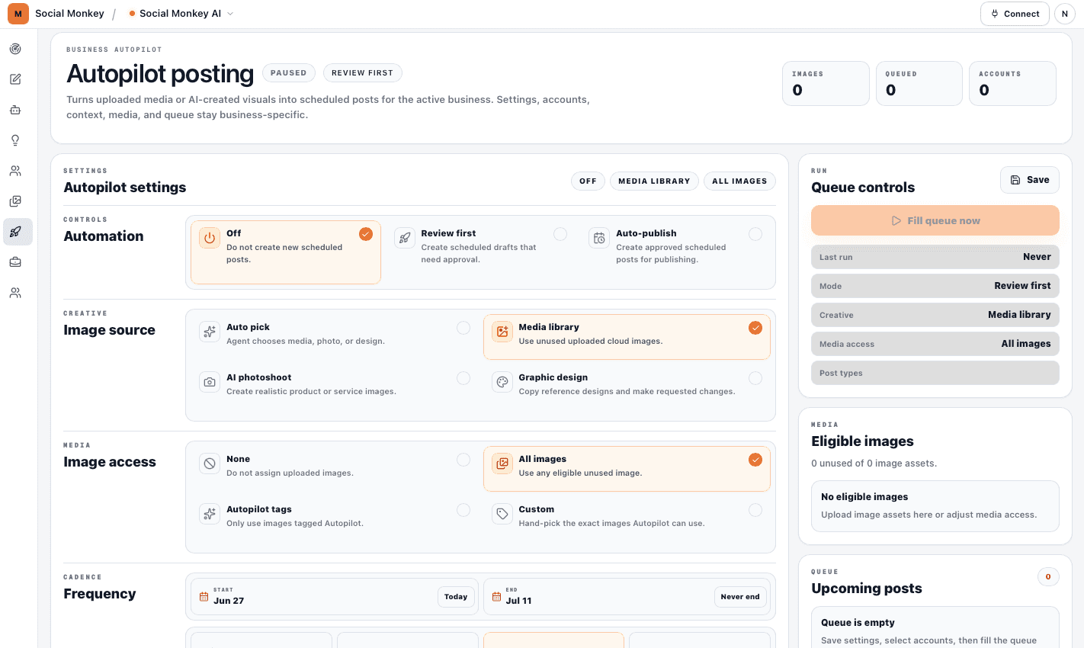Open the media images icon in sidebar

(15, 201)
